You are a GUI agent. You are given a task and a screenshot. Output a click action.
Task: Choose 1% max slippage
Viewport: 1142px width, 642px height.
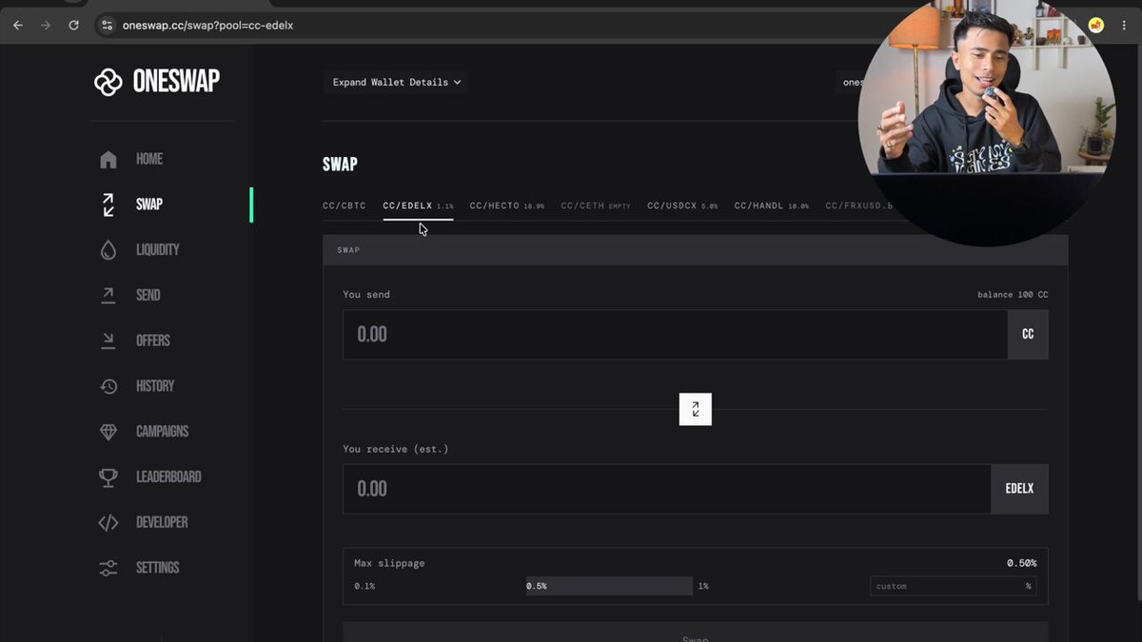click(703, 586)
